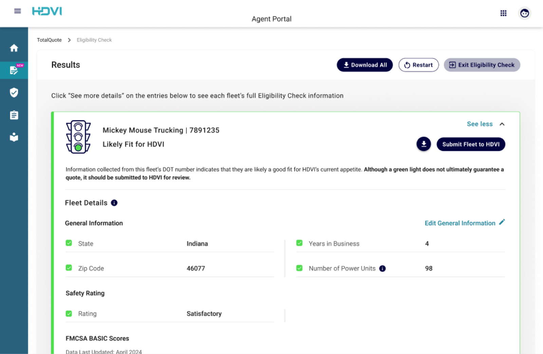The width and height of the screenshot is (543, 354).
Task: Click the Number of Power Units checkbox
Action: (x=299, y=268)
